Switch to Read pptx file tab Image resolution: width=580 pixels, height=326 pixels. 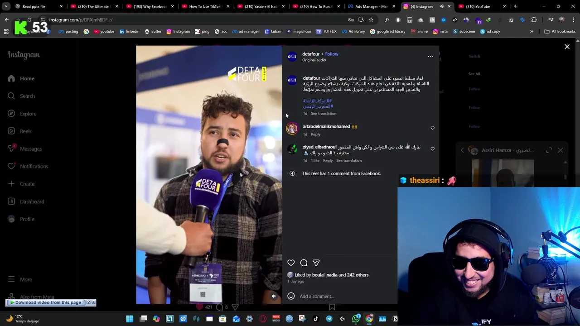pyautogui.click(x=38, y=6)
